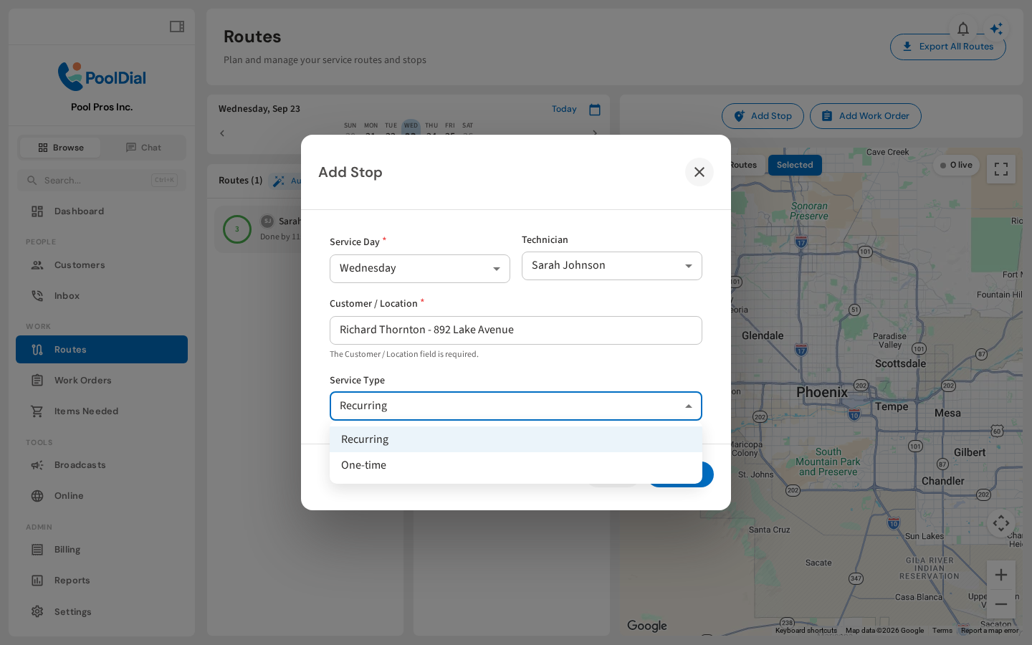Image resolution: width=1032 pixels, height=645 pixels.
Task: Zoom in on the map
Action: [x=1001, y=575]
